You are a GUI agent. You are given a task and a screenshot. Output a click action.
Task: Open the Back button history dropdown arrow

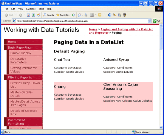point(16,15)
